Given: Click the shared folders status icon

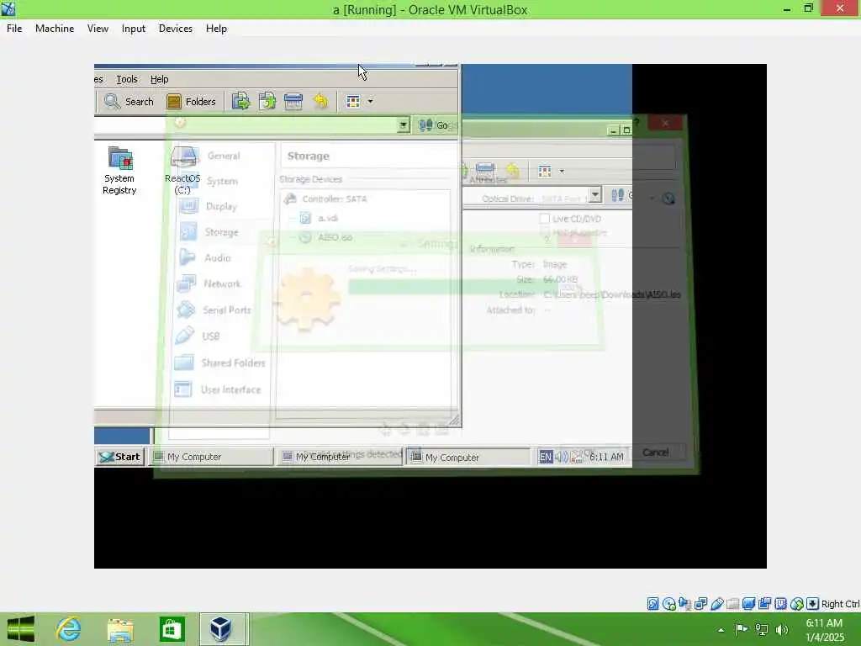Looking at the screenshot, I should pos(732,604).
